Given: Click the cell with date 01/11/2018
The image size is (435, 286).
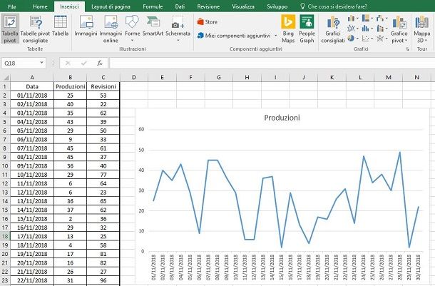Looking at the screenshot, I should pyautogui.click(x=32, y=96).
